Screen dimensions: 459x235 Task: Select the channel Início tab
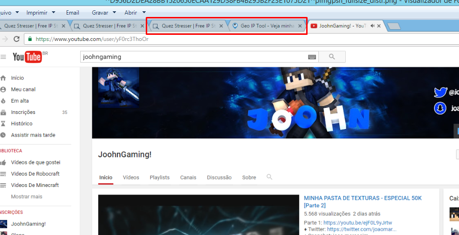106,178
